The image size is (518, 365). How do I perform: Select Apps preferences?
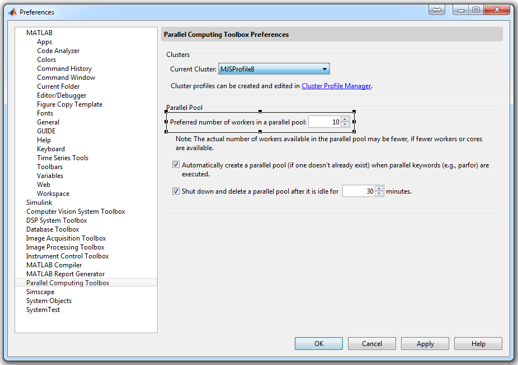pyautogui.click(x=45, y=42)
